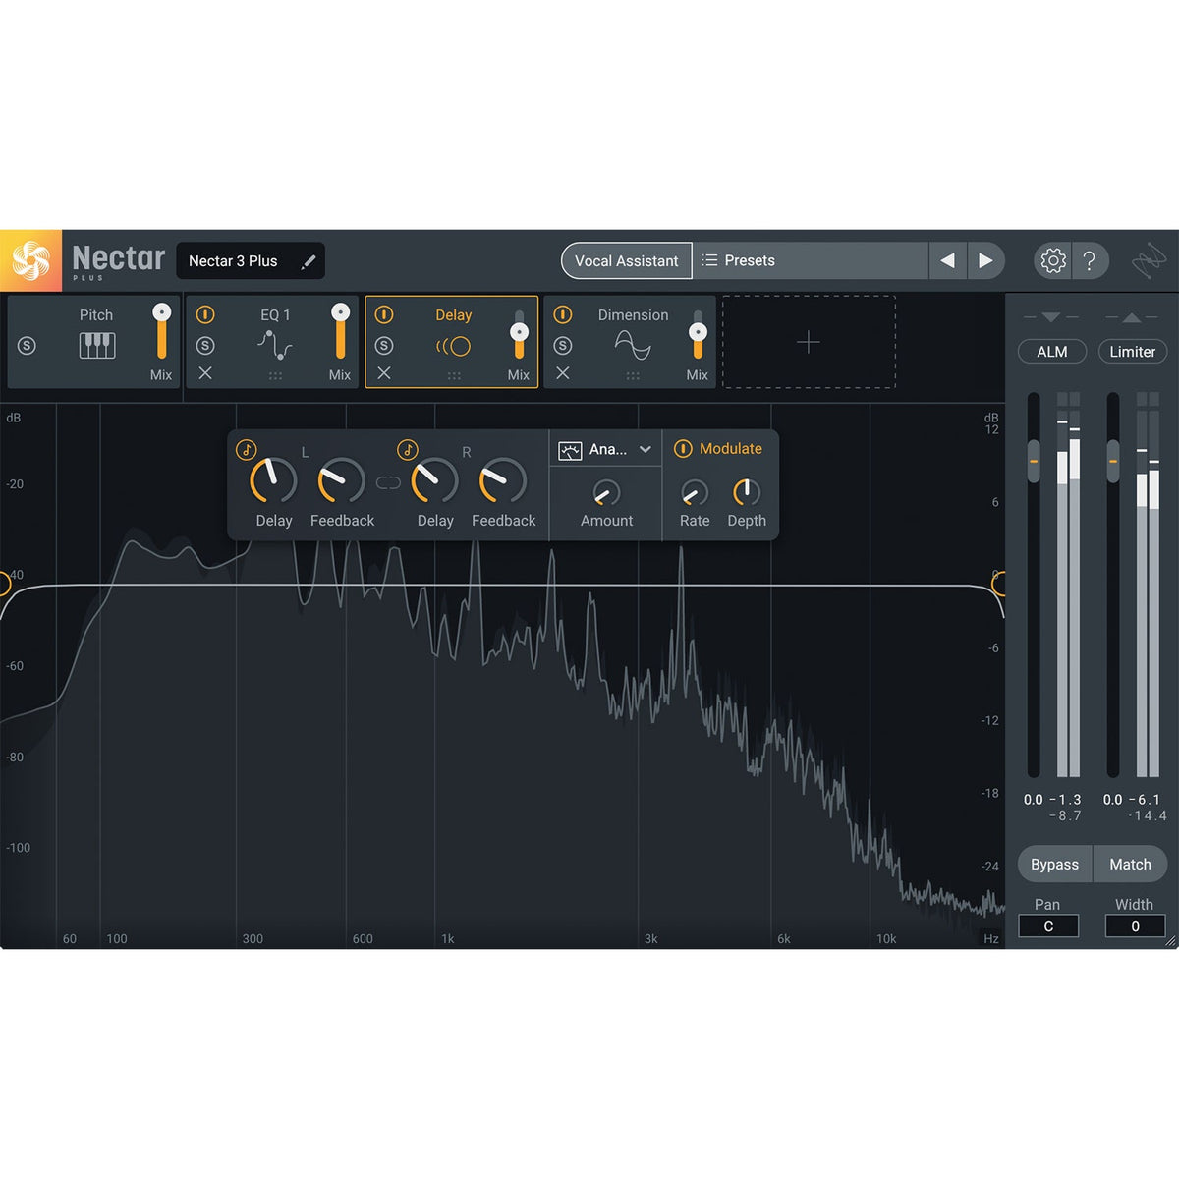1179x1179 pixels.
Task: Remove the Dimension module
Action: [x=563, y=373]
